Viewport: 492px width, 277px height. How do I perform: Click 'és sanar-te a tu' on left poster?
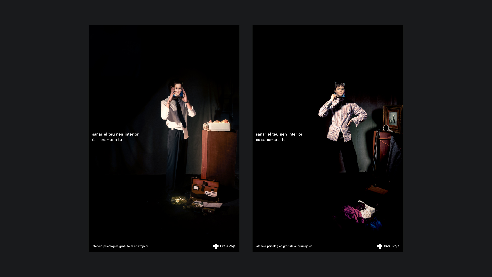(x=107, y=140)
